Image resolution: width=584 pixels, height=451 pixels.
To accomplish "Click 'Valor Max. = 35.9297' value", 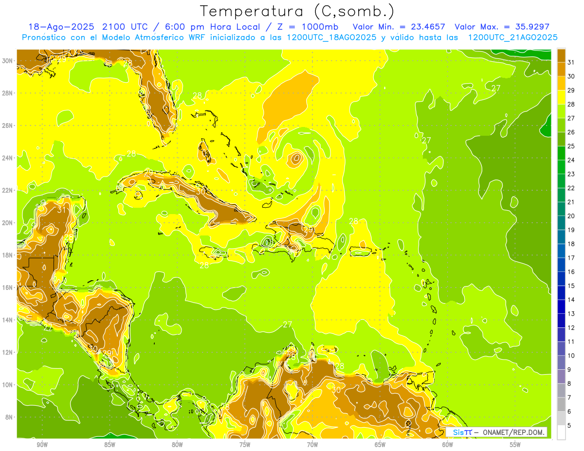I will pyautogui.click(x=502, y=27).
